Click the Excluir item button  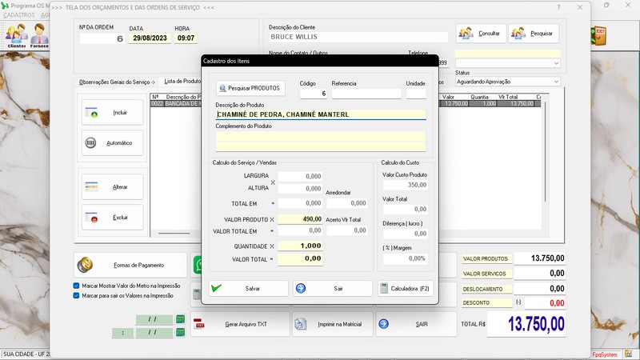click(113, 218)
